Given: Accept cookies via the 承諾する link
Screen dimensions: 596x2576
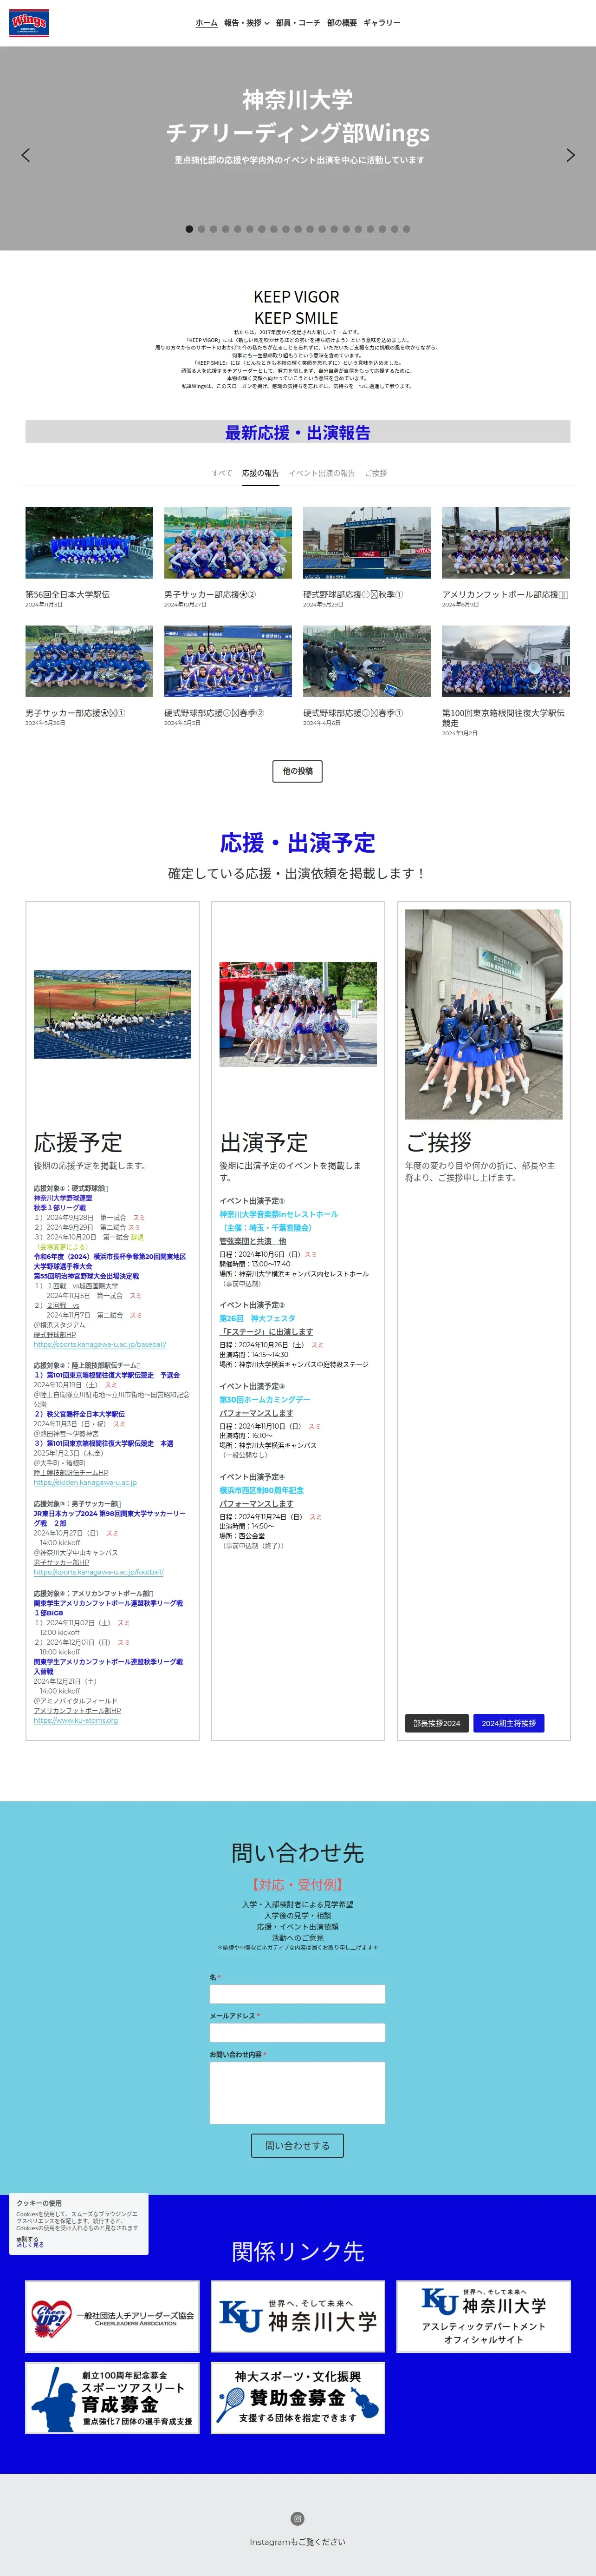Looking at the screenshot, I should coord(27,2239).
